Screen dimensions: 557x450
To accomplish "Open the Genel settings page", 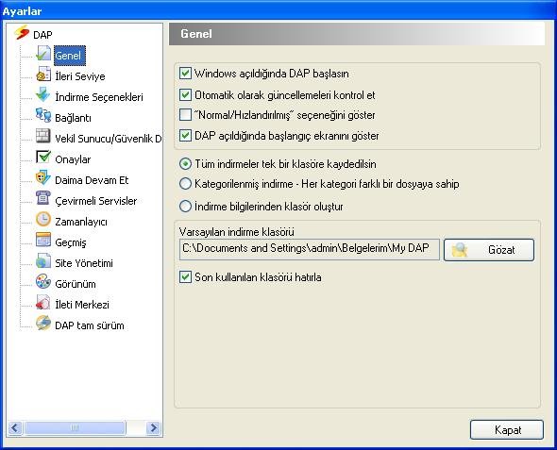I will 70,56.
